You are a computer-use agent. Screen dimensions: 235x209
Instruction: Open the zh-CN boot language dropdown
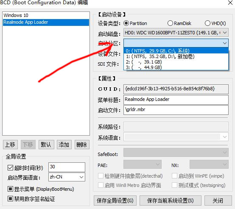(67, 177)
